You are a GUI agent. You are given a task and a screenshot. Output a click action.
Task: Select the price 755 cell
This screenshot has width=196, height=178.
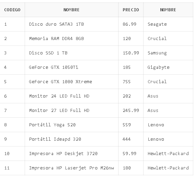(x=131, y=81)
